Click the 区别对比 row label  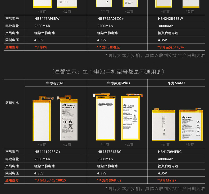pyautogui.click(x=12, y=103)
